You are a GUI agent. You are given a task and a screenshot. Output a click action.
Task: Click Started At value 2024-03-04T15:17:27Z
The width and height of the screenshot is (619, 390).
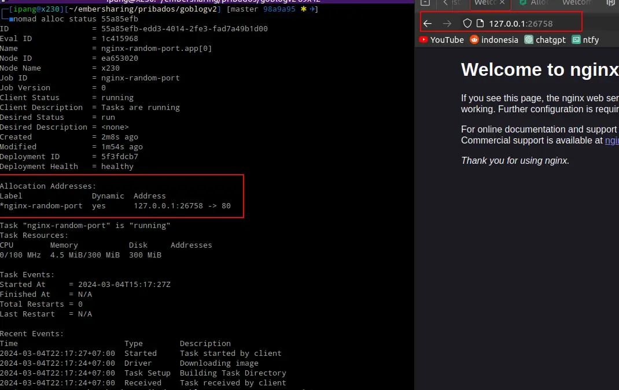pyautogui.click(x=124, y=285)
